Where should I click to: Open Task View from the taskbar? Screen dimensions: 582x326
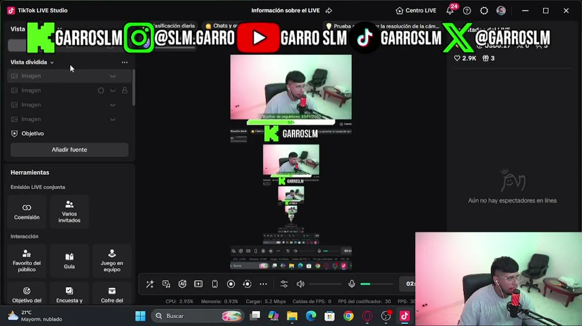point(255,316)
